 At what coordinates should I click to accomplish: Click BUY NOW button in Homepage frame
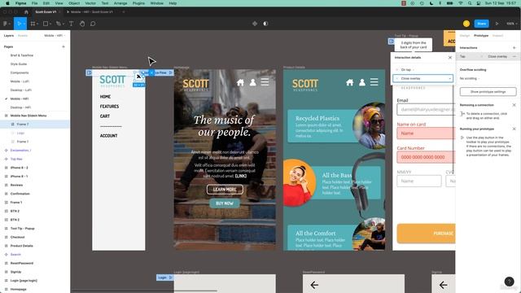pos(225,203)
